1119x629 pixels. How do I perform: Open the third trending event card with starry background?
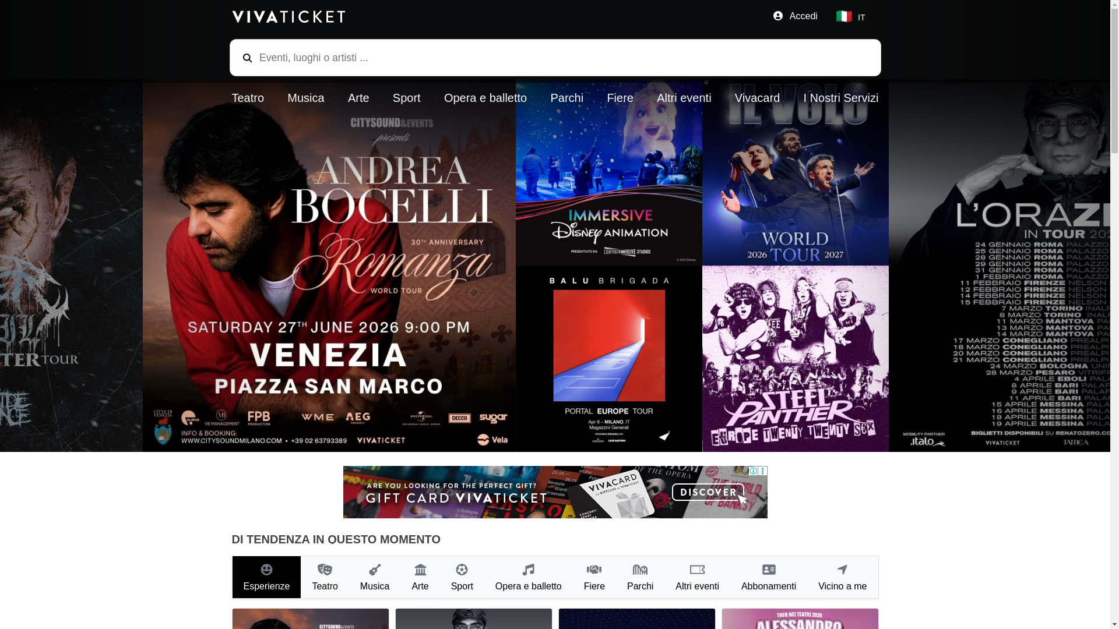637,619
